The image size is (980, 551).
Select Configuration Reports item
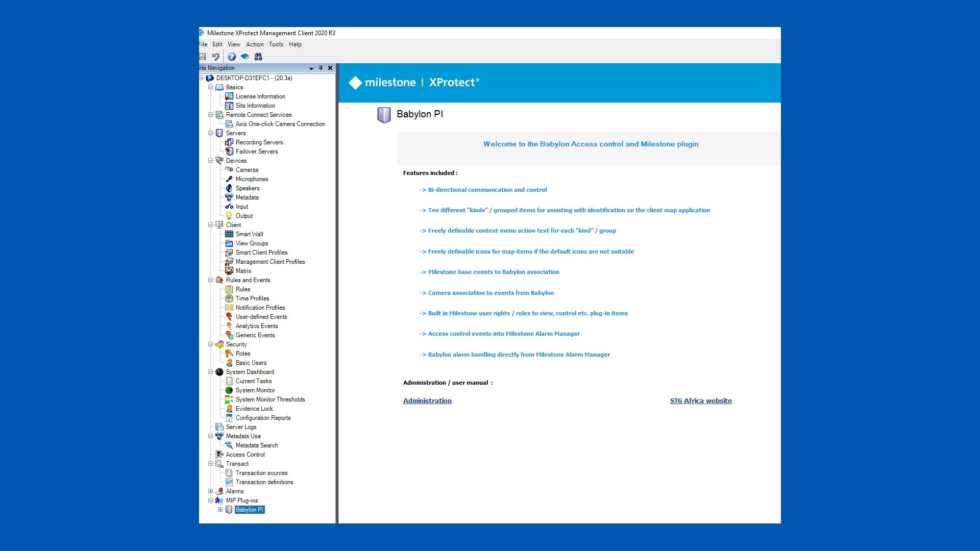(x=263, y=418)
